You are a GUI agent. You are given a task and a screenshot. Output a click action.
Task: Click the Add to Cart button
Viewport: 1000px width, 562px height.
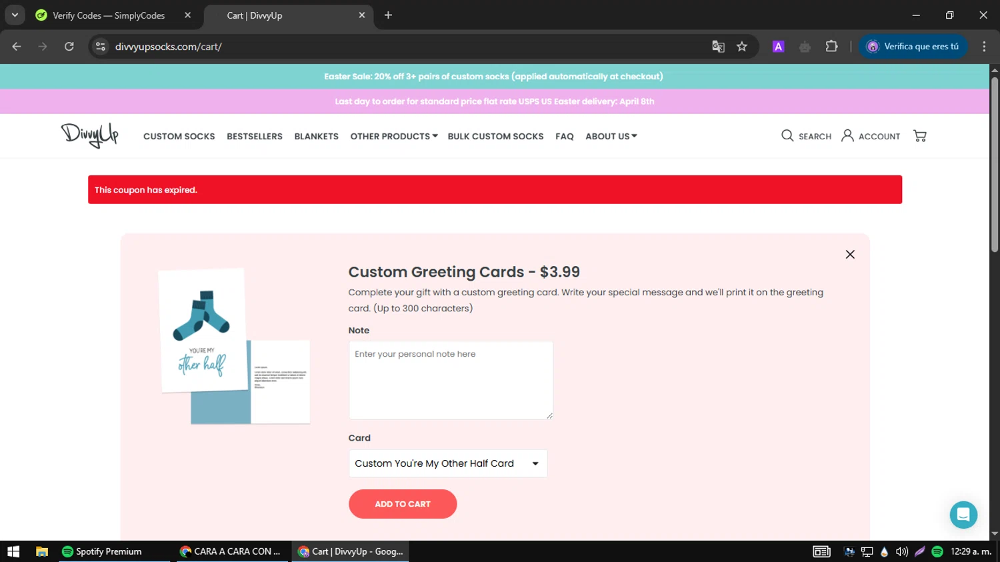(403, 504)
